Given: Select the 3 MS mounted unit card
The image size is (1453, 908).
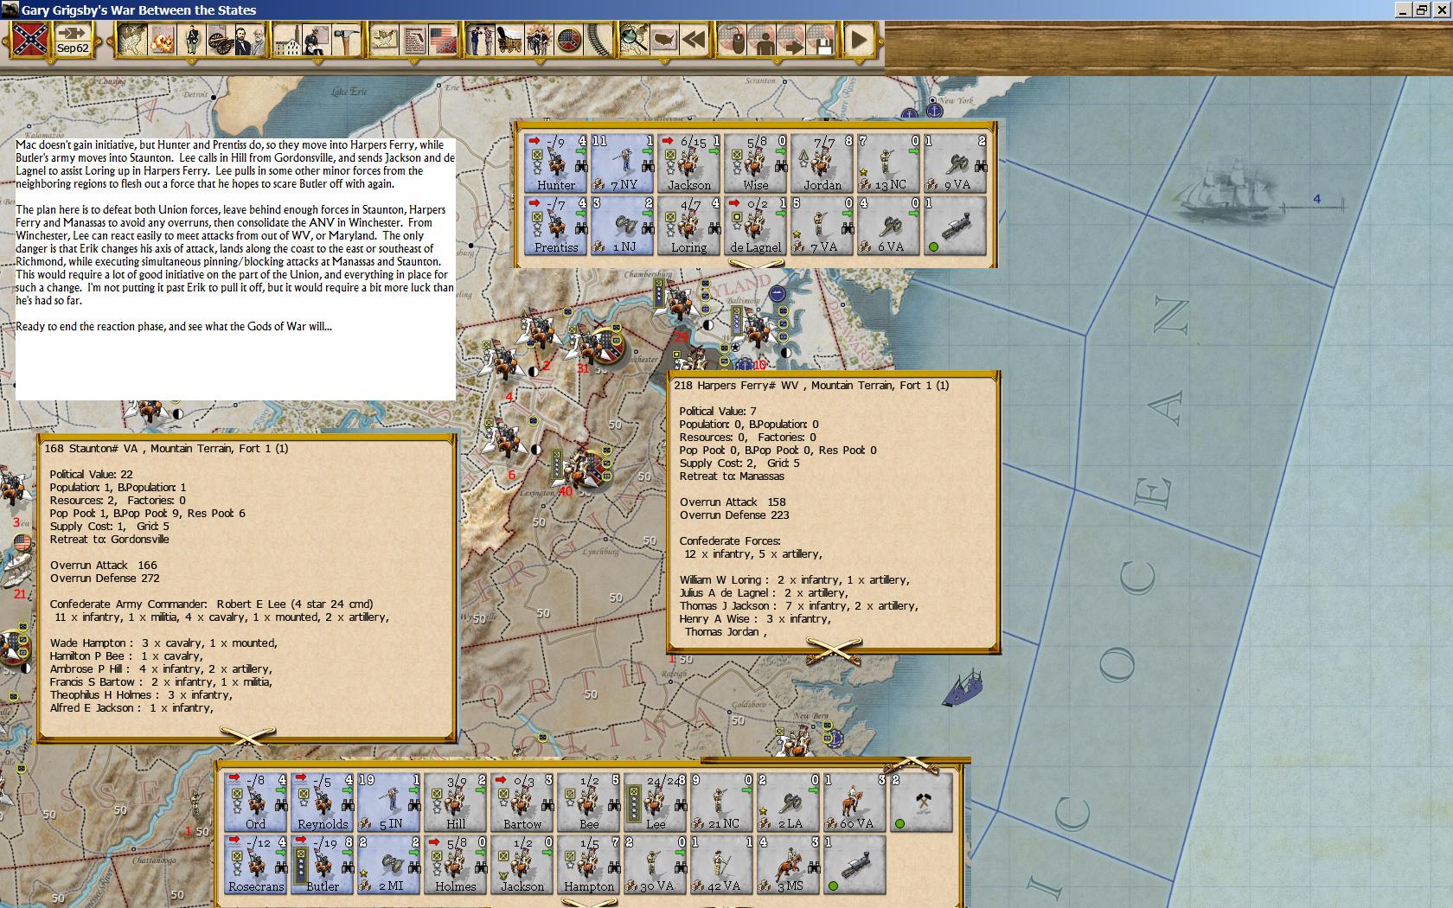Looking at the screenshot, I should coord(789,865).
